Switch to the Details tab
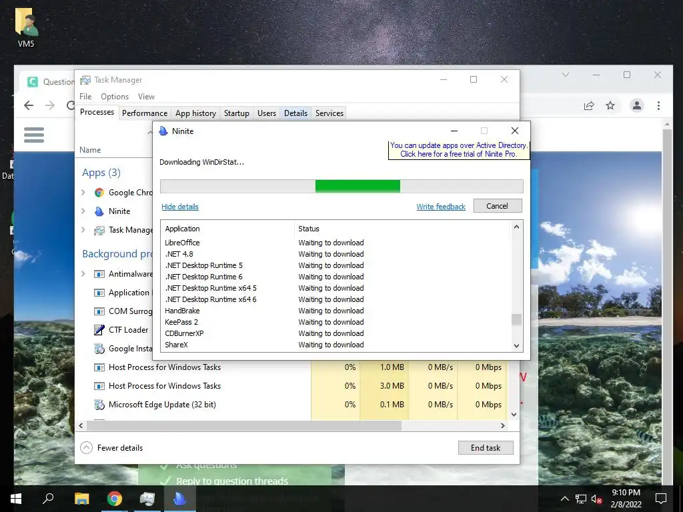The width and height of the screenshot is (683, 512). click(295, 113)
